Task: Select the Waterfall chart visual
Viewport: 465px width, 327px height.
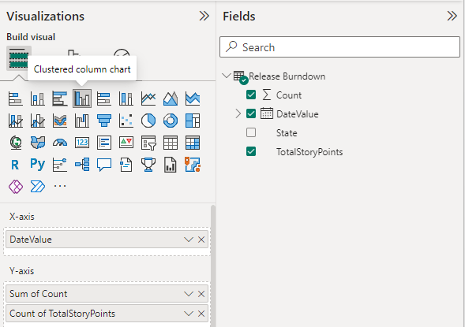Action: pos(82,121)
